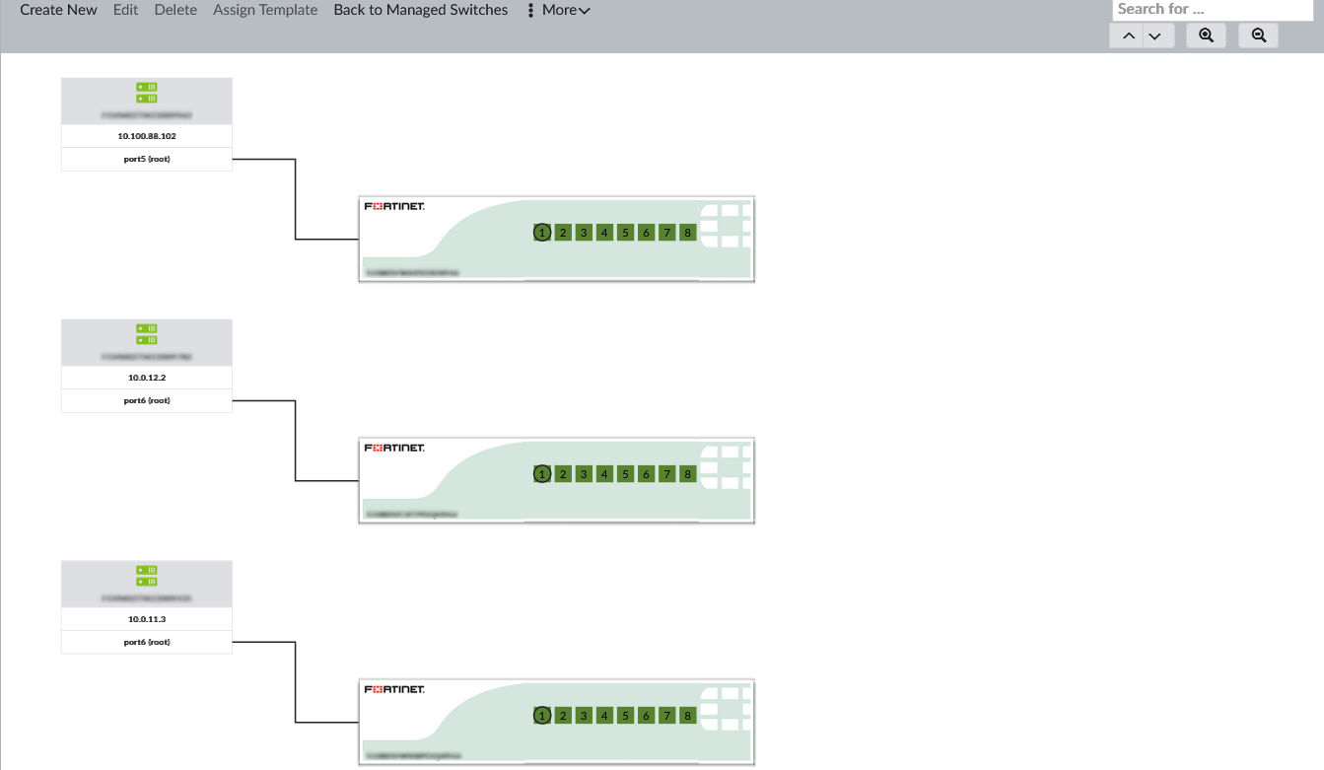Click Create New
This screenshot has width=1324, height=770.
pyautogui.click(x=58, y=10)
